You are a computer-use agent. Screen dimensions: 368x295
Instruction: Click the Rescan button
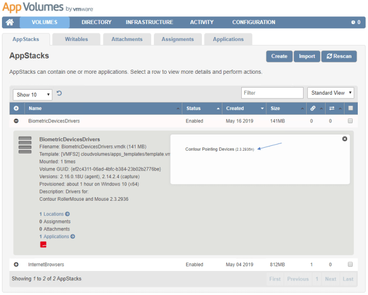[x=339, y=56]
